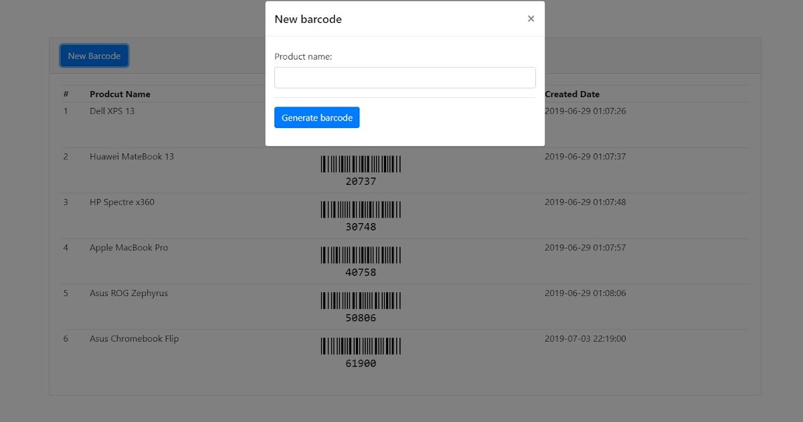Dismiss the New barcode dialog with the × icon
The width and height of the screenshot is (803, 422).
point(531,18)
